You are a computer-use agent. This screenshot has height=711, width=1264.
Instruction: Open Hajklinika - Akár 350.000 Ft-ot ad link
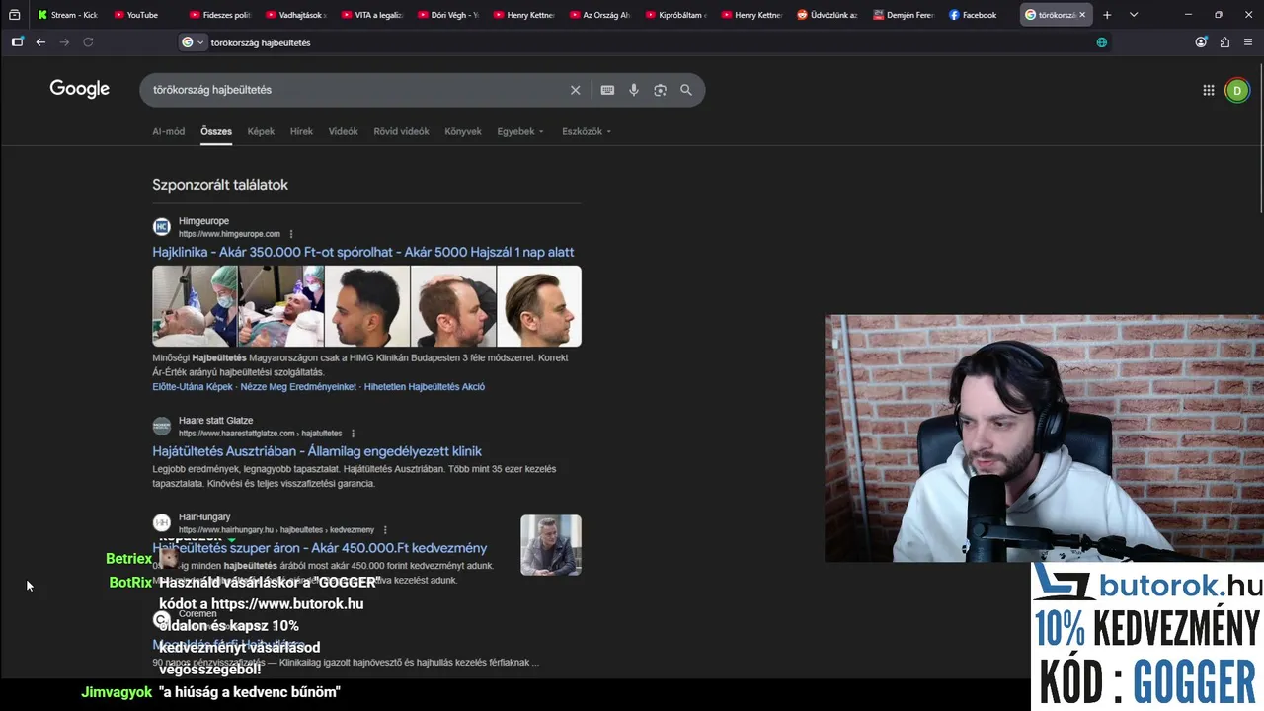(x=362, y=252)
